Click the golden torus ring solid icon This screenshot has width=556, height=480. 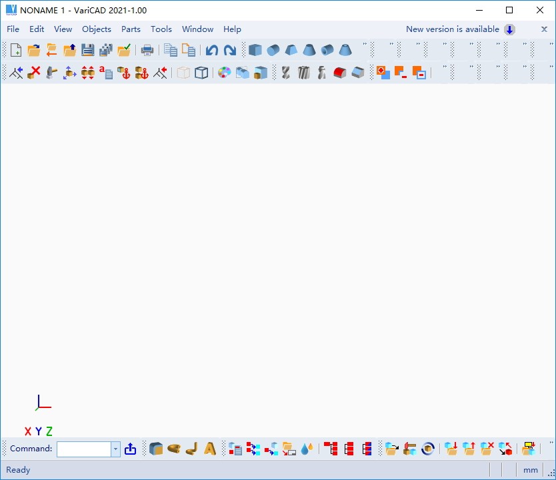[174, 449]
